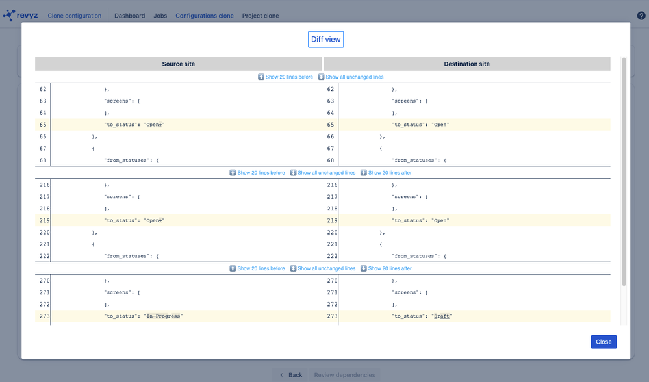The width and height of the screenshot is (649, 382).
Task: Show 20 lines before line 270
Action: pyautogui.click(x=257, y=268)
